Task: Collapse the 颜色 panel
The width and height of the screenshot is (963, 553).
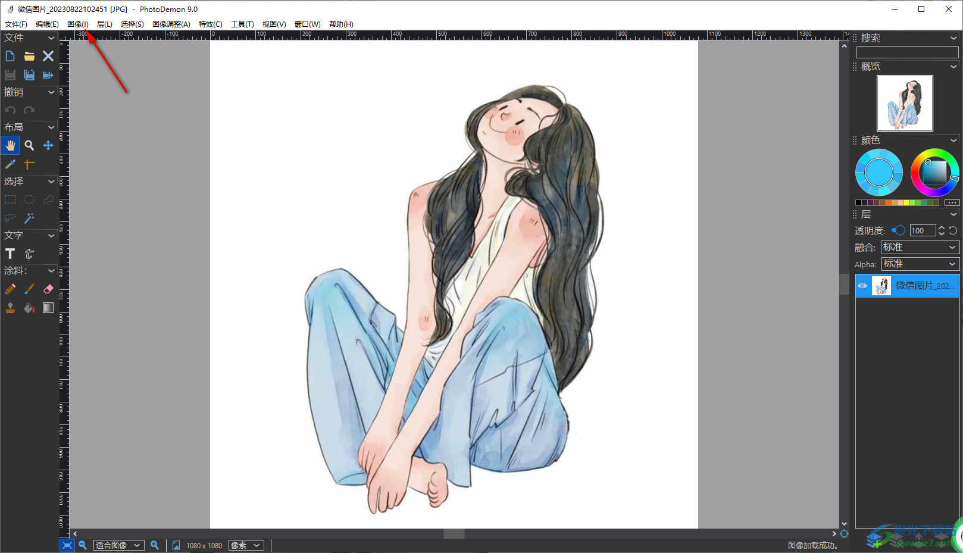Action: 953,140
